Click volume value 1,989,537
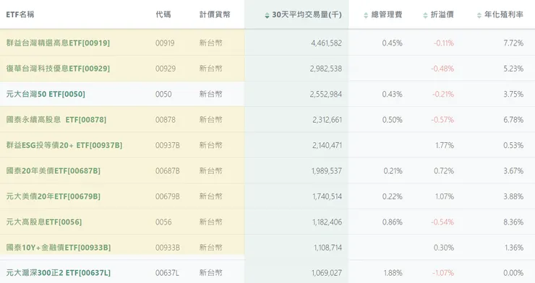The height and width of the screenshot is (283, 535). click(327, 170)
